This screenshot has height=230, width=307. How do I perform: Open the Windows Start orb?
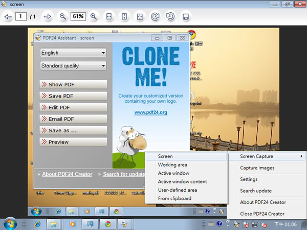(10, 223)
